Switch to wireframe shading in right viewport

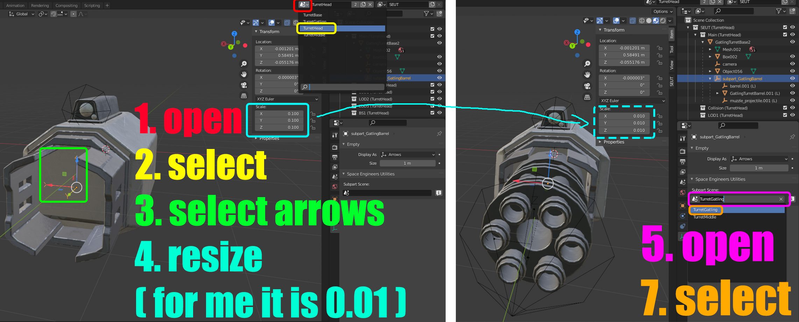[642, 21]
